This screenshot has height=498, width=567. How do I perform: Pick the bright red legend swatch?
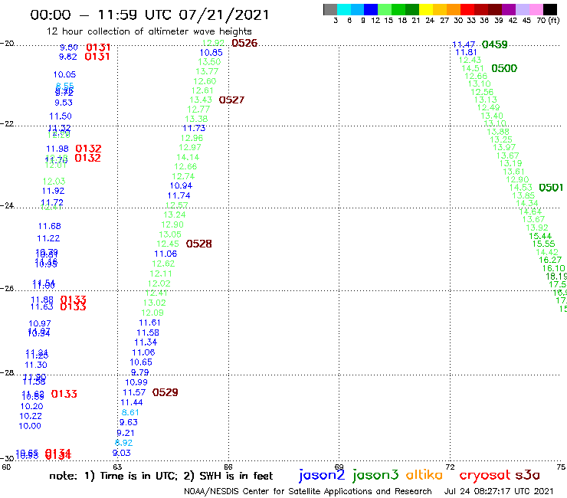(x=467, y=9)
